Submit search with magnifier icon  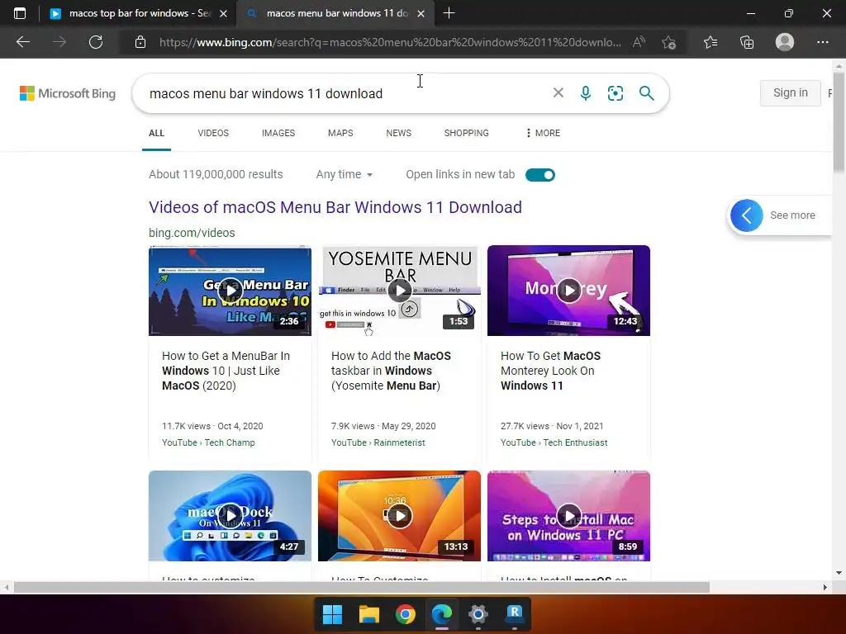(646, 93)
